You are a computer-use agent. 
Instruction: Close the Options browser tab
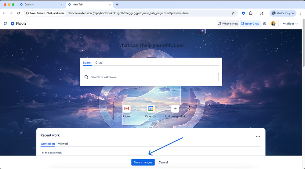[x=62, y=5]
